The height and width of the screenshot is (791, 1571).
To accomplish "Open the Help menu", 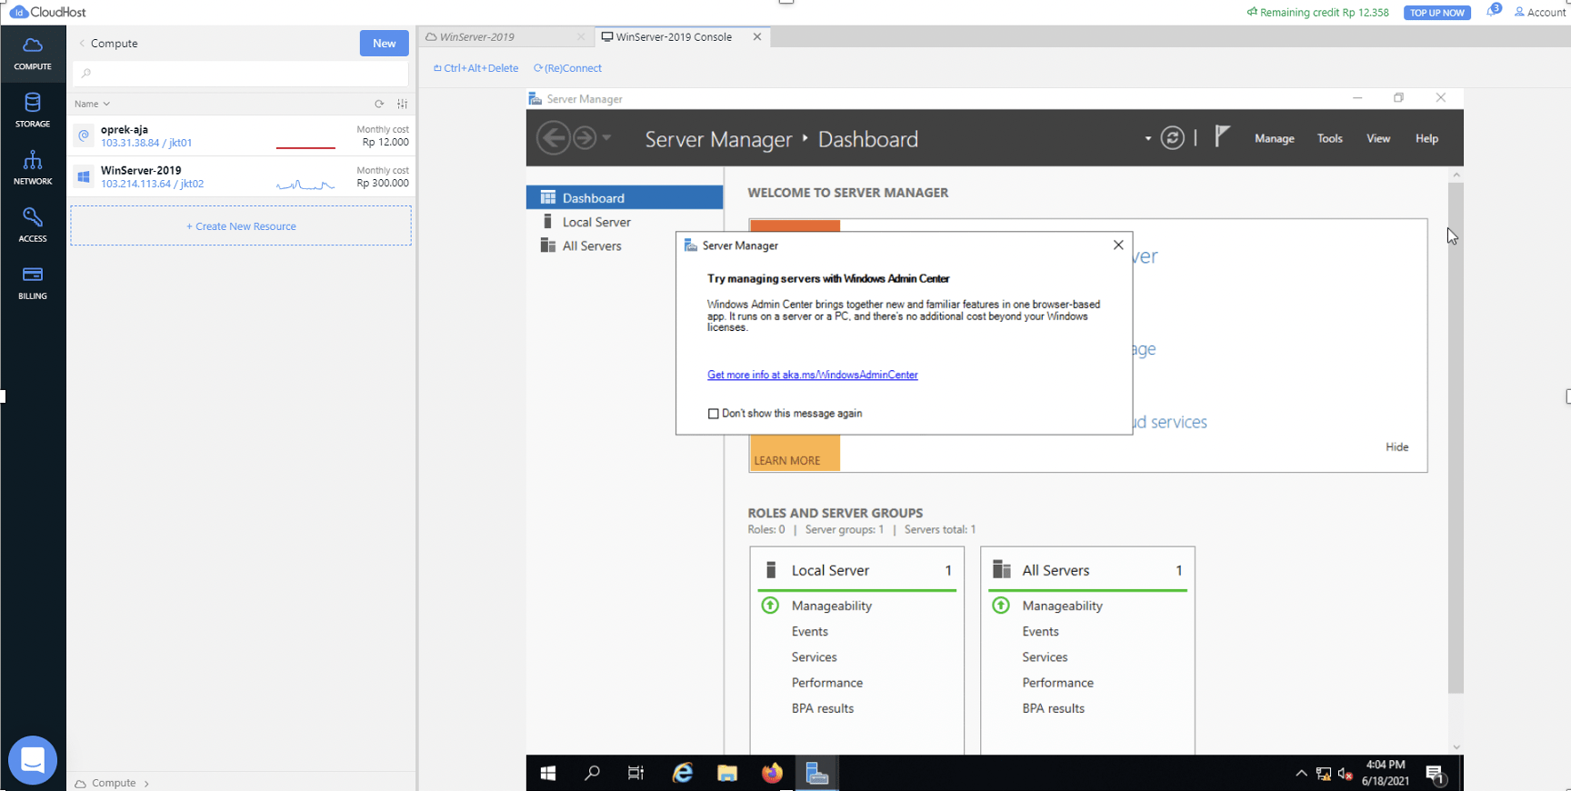I will 1426,138.
